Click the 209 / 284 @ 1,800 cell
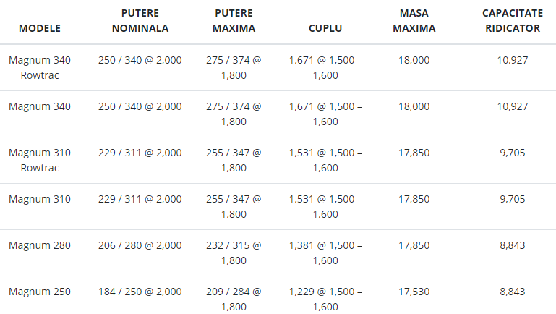The height and width of the screenshot is (314, 556). click(x=234, y=299)
